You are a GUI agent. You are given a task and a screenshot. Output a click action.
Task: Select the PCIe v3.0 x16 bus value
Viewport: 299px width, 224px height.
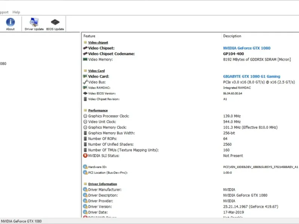259,82
